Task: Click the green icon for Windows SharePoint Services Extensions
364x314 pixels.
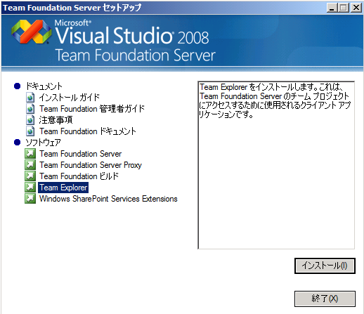Action: [30, 199]
